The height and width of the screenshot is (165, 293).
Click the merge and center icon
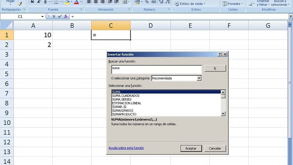[x=125, y=2]
